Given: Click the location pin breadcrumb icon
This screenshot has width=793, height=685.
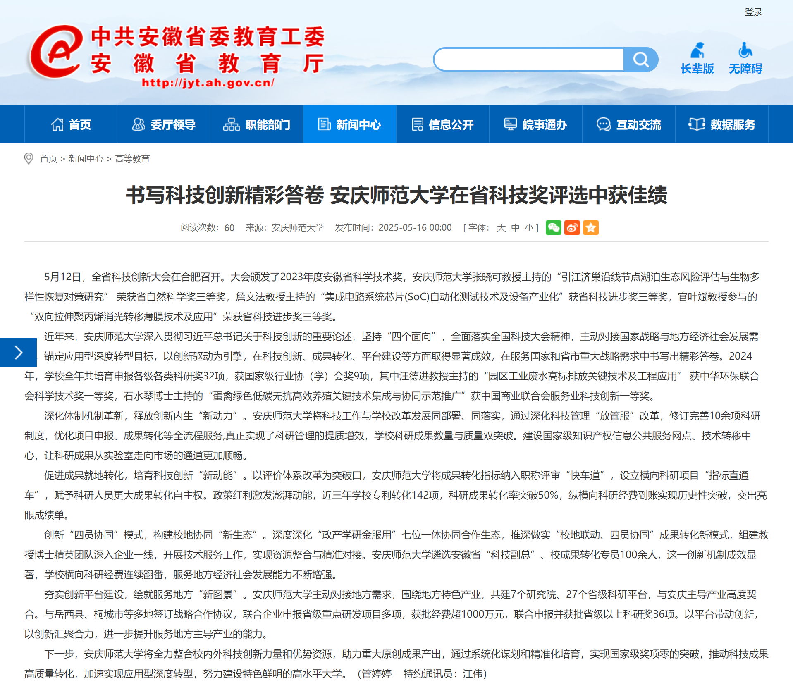Looking at the screenshot, I should (29, 158).
